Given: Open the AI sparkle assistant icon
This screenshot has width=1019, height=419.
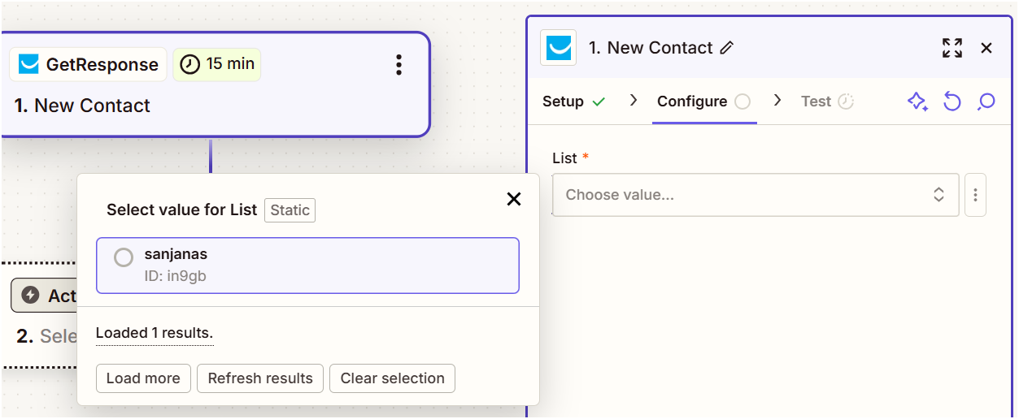Looking at the screenshot, I should tap(917, 102).
